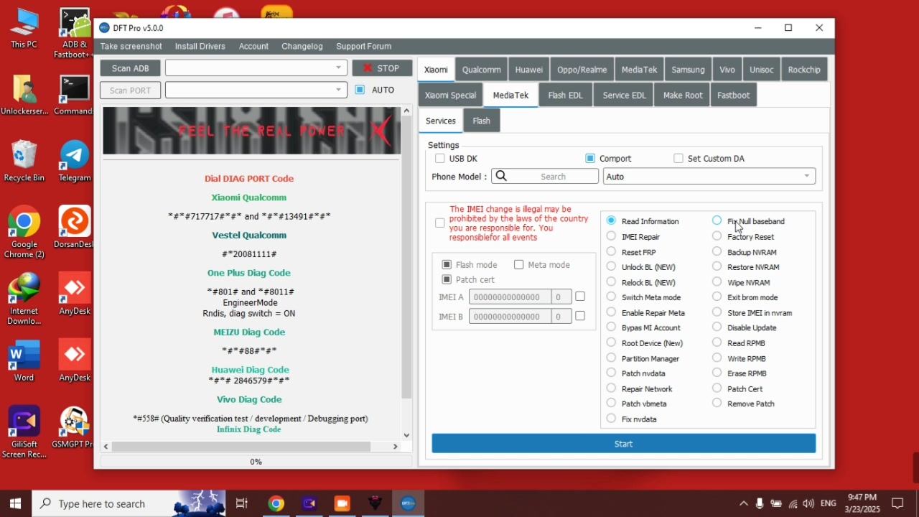Open Google Chrome (2) desktop shortcut
The height and width of the screenshot is (517, 919).
(24, 233)
